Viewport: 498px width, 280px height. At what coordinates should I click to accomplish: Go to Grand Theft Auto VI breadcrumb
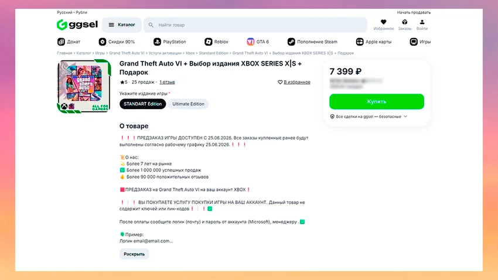click(x=127, y=53)
